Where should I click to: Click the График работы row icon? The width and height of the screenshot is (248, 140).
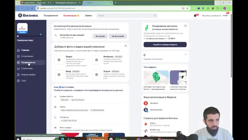[x=55, y=97]
